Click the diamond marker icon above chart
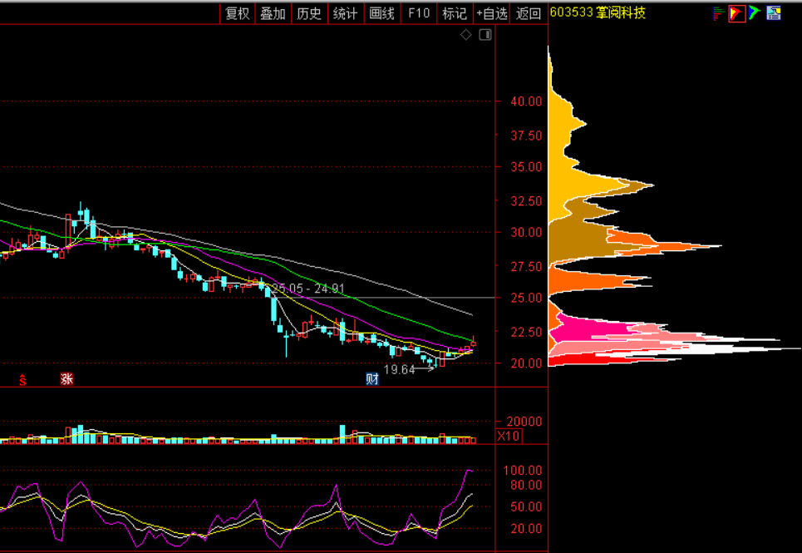 (x=465, y=35)
